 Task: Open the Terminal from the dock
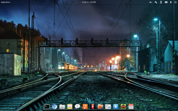click(47, 107)
